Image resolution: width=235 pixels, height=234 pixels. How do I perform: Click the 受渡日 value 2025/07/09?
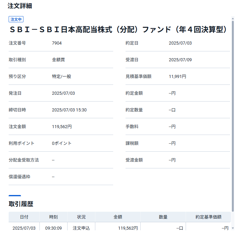(x=180, y=60)
